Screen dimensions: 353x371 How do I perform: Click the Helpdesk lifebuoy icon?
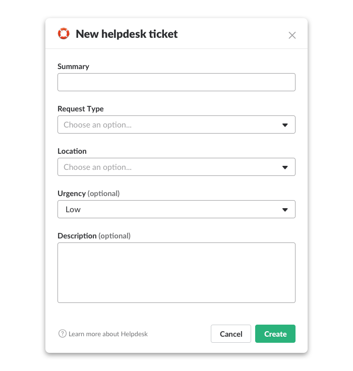click(x=64, y=34)
